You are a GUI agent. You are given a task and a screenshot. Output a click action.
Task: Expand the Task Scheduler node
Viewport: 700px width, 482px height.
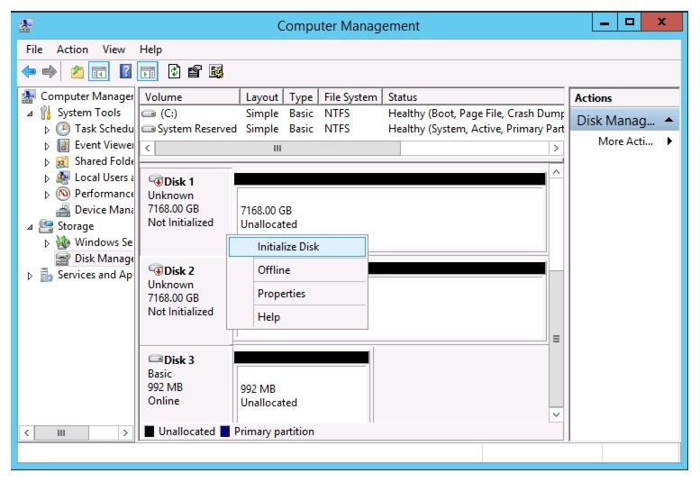[x=47, y=130]
